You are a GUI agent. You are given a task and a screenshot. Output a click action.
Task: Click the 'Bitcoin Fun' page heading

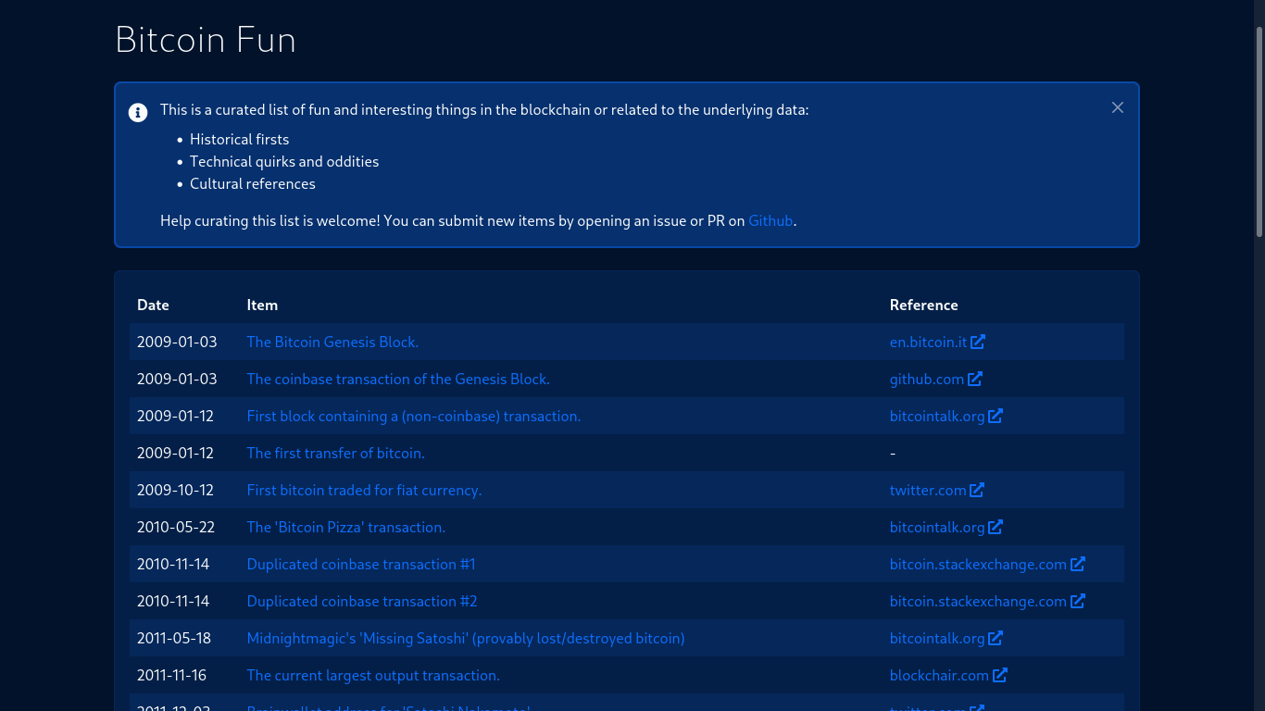(x=206, y=40)
